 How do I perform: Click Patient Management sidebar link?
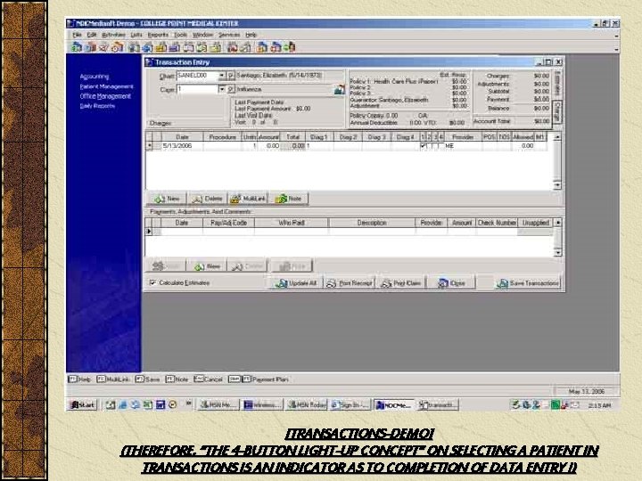point(106,86)
